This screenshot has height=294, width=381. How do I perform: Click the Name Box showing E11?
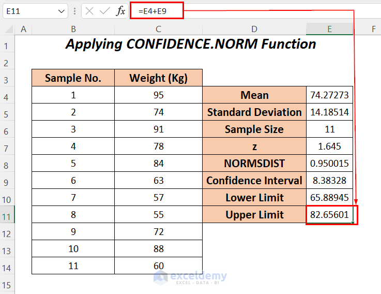click(x=35, y=11)
